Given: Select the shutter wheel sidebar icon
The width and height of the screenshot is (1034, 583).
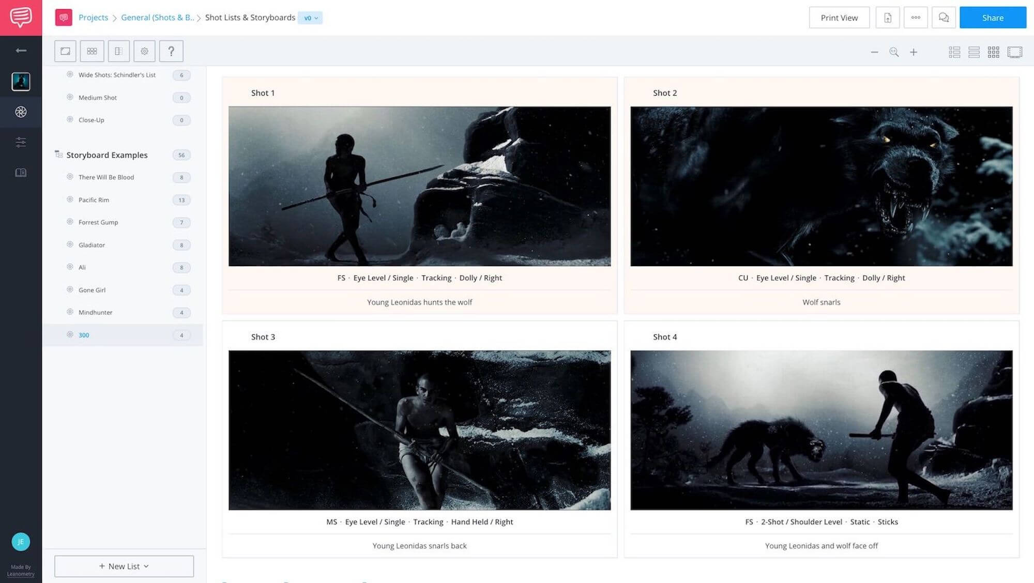Looking at the screenshot, I should click(x=21, y=112).
